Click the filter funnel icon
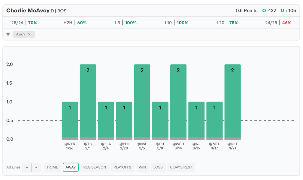Viewport: 303px width, 180px height. coord(8,34)
